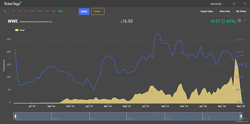Viewport: 250px width, 124px height.
Task: Select the max time range
Action: [x=60, y=11]
